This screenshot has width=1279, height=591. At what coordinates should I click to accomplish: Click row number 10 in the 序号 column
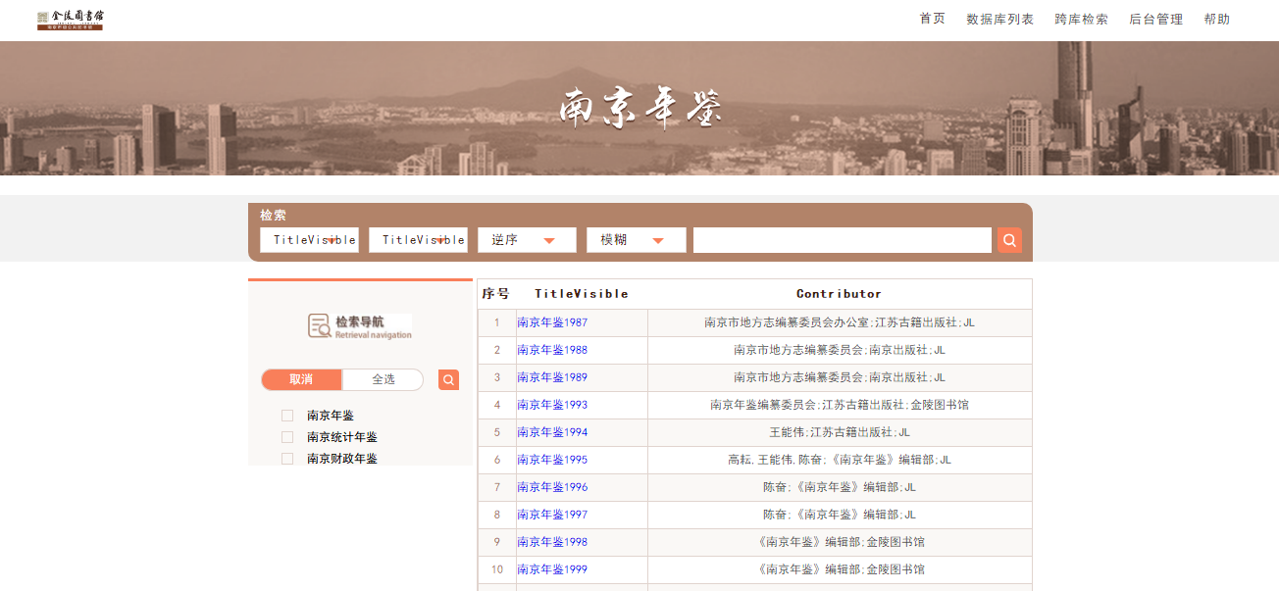pos(497,569)
